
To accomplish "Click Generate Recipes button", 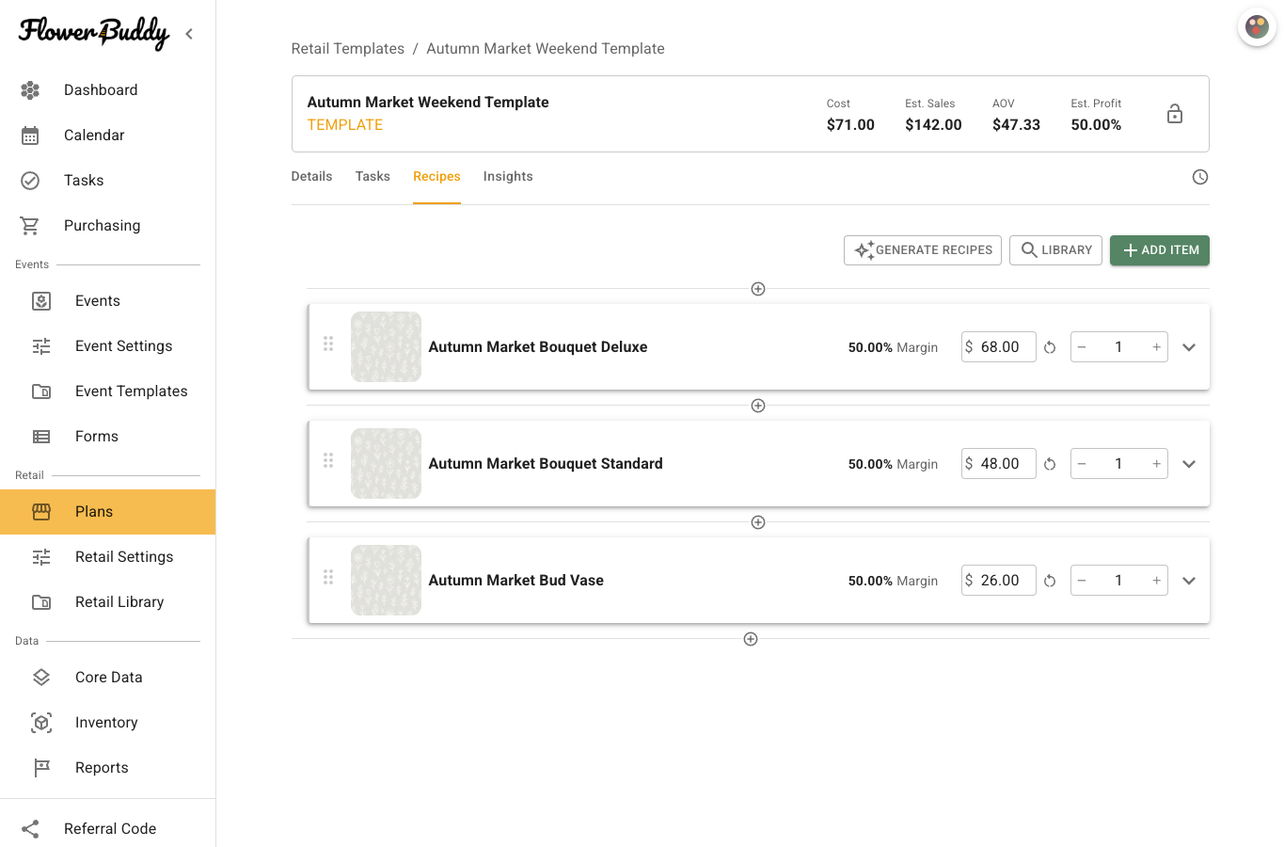I will (923, 250).
